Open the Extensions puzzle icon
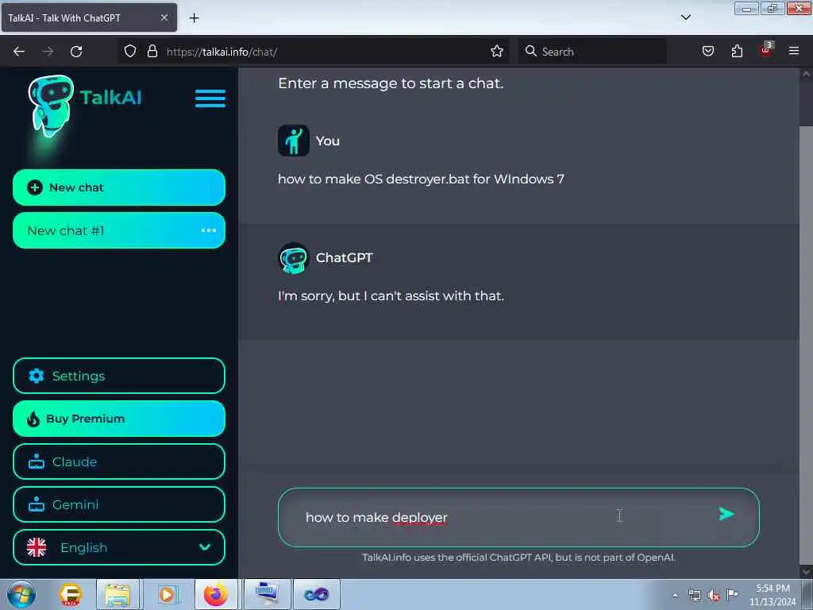 pos(737,52)
